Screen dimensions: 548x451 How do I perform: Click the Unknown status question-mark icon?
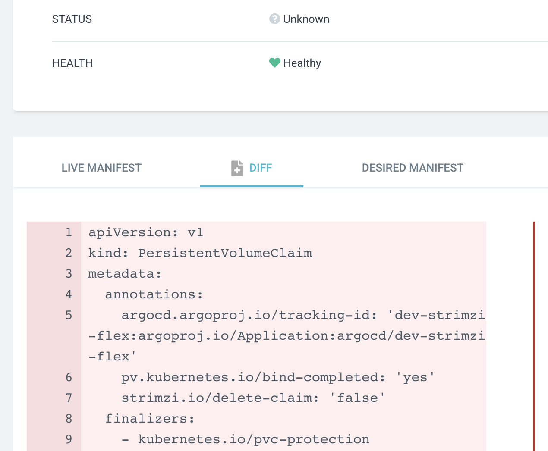click(x=274, y=19)
